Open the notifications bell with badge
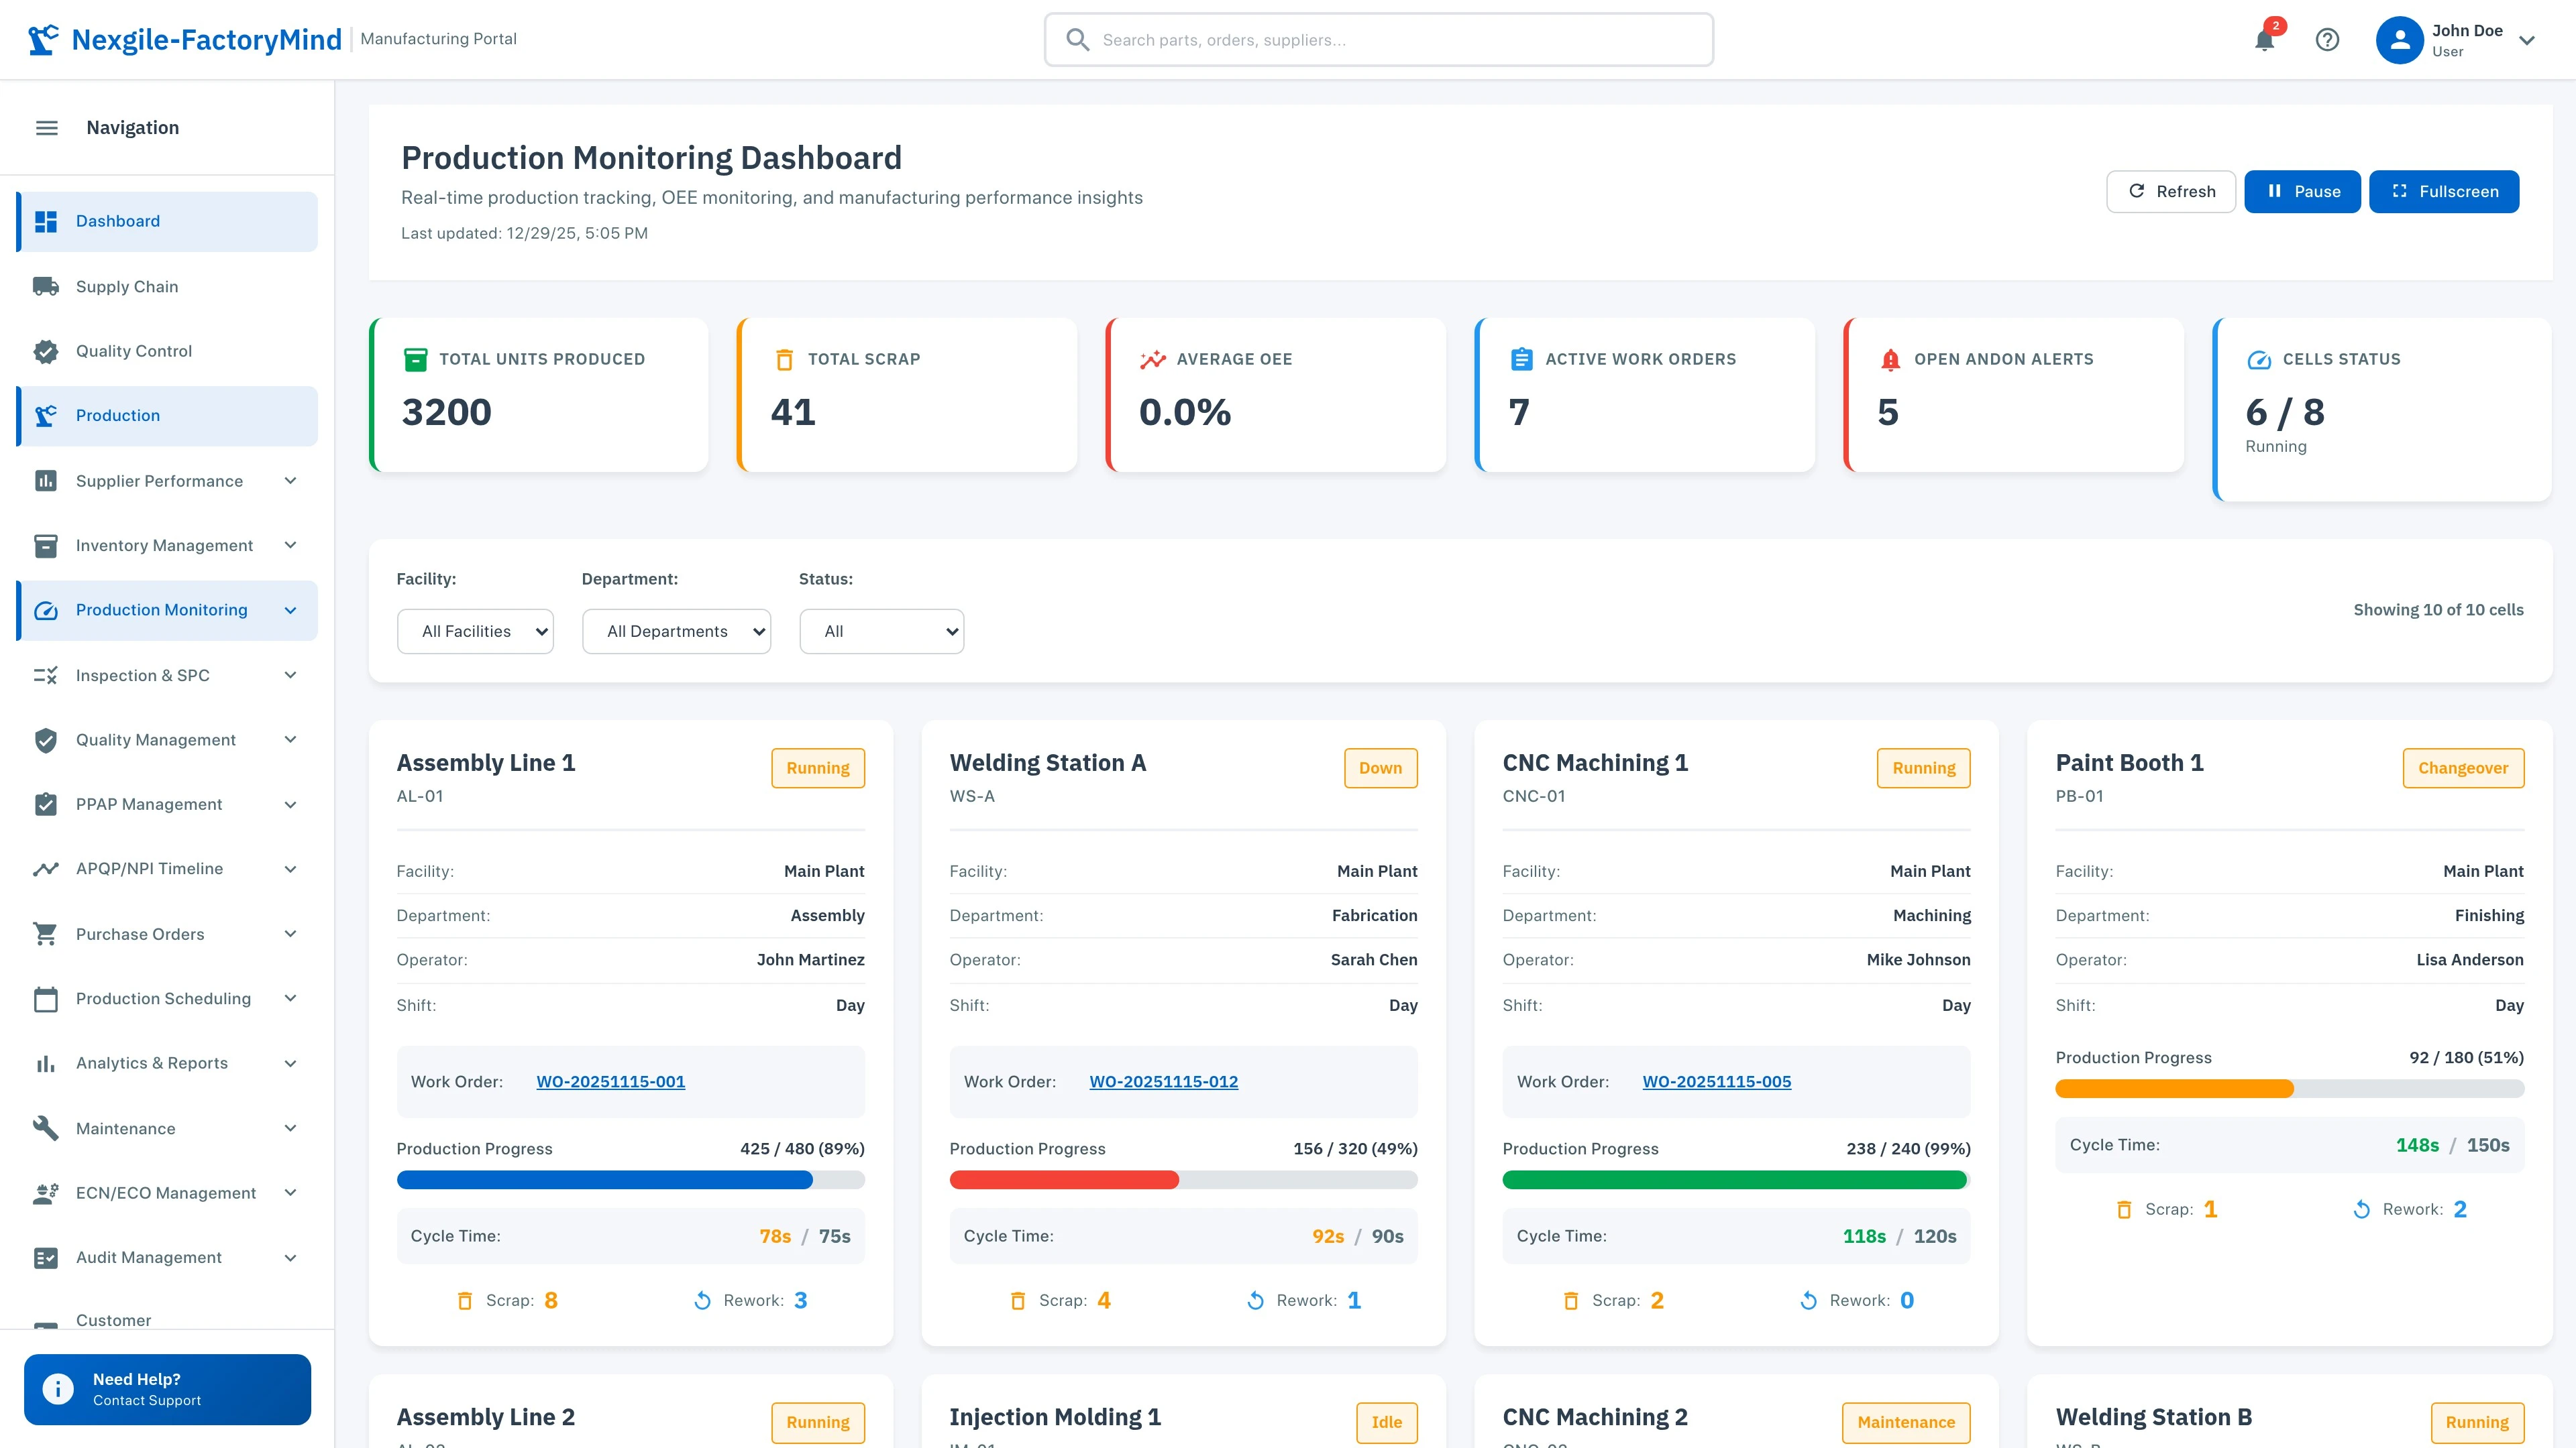Image resolution: width=2576 pixels, height=1448 pixels. 2264,40
